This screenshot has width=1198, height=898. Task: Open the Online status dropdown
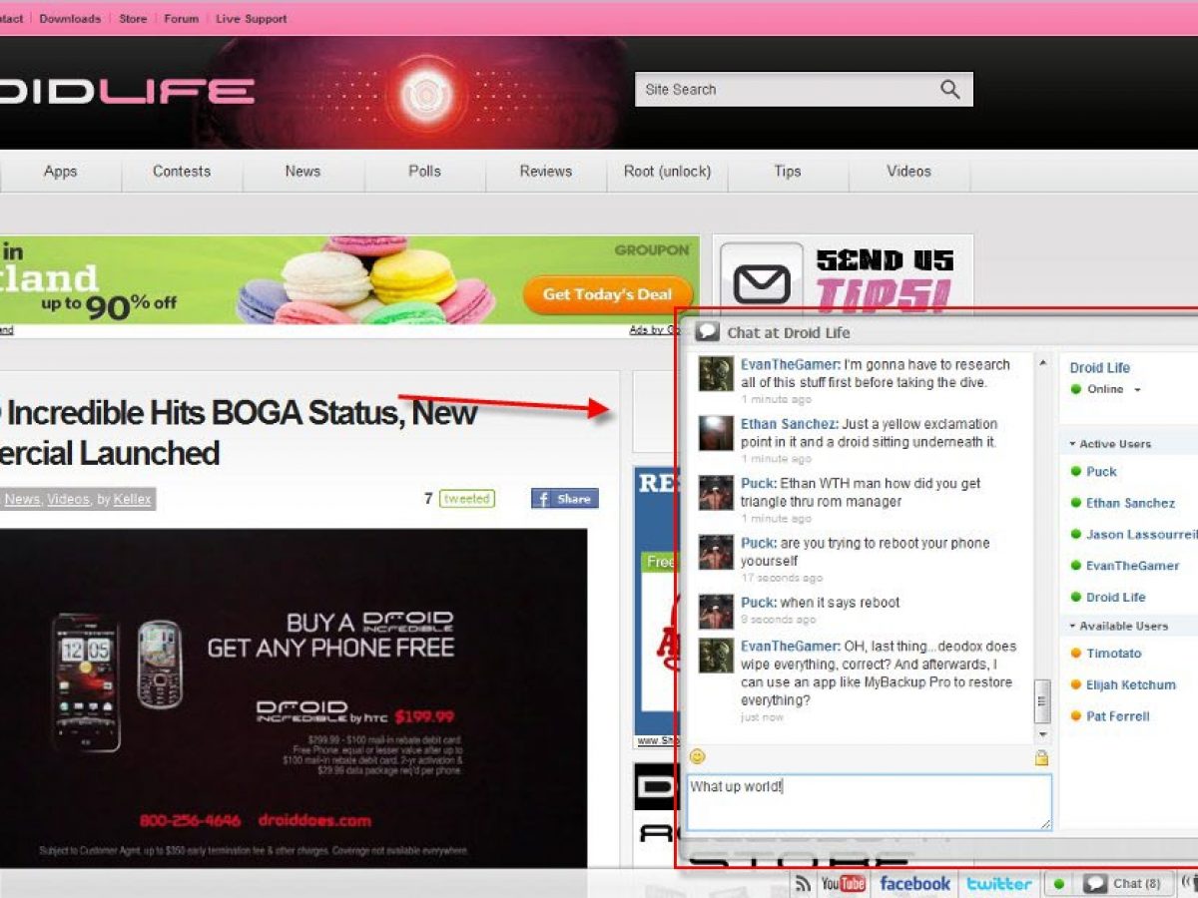pos(1137,390)
